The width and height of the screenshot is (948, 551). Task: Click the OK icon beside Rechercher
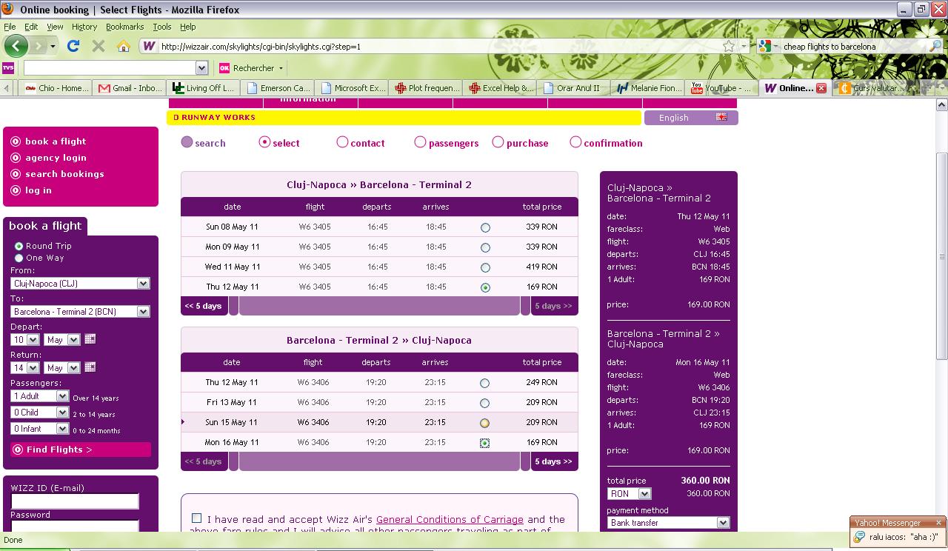coord(224,68)
